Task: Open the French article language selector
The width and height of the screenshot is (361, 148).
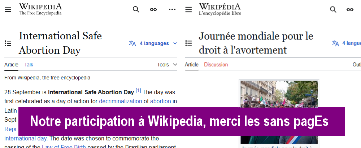Action: click(x=346, y=43)
